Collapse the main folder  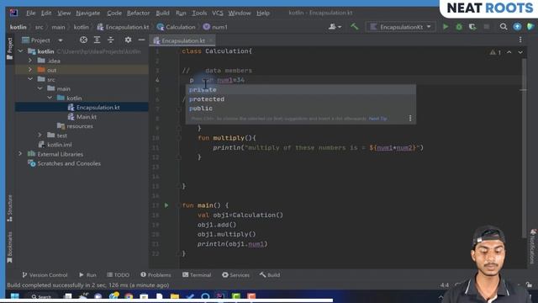coord(40,88)
